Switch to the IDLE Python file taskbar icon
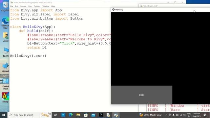 pos(108,115)
